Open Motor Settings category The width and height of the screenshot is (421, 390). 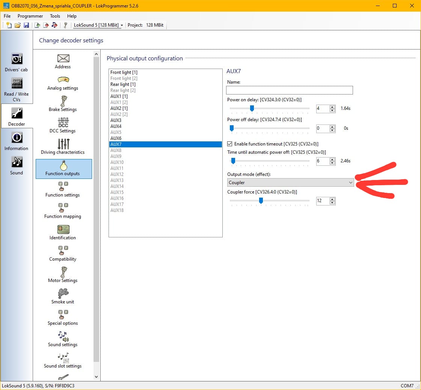click(x=63, y=274)
